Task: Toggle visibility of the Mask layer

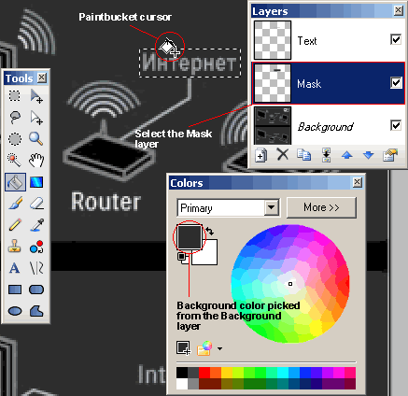Action: click(396, 83)
